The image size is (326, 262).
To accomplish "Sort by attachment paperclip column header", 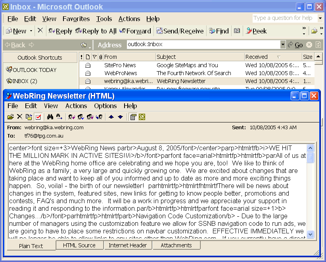I will point(101,57).
